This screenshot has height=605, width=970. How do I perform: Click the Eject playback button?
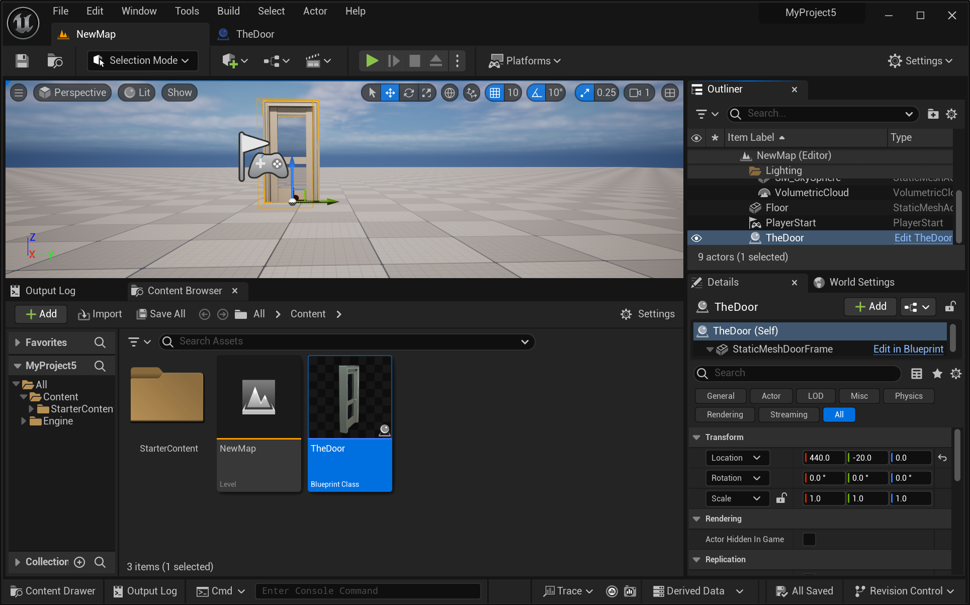tap(435, 61)
